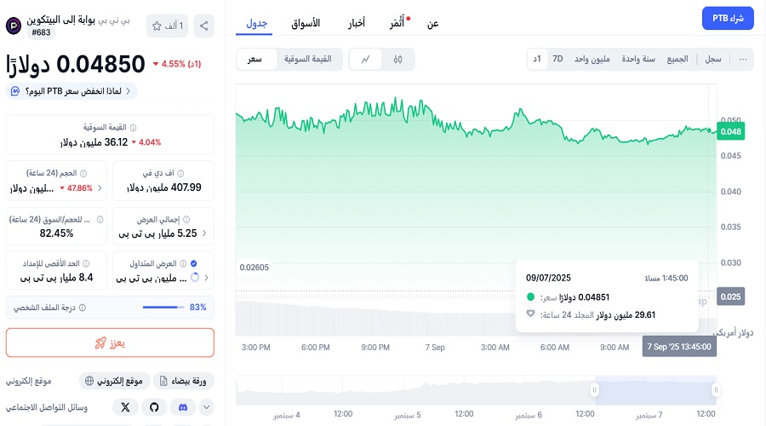
Task: Click the verified badge on circulating supply
Action: click(x=194, y=263)
